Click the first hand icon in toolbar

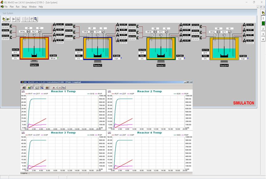pyautogui.click(x=4, y=19)
